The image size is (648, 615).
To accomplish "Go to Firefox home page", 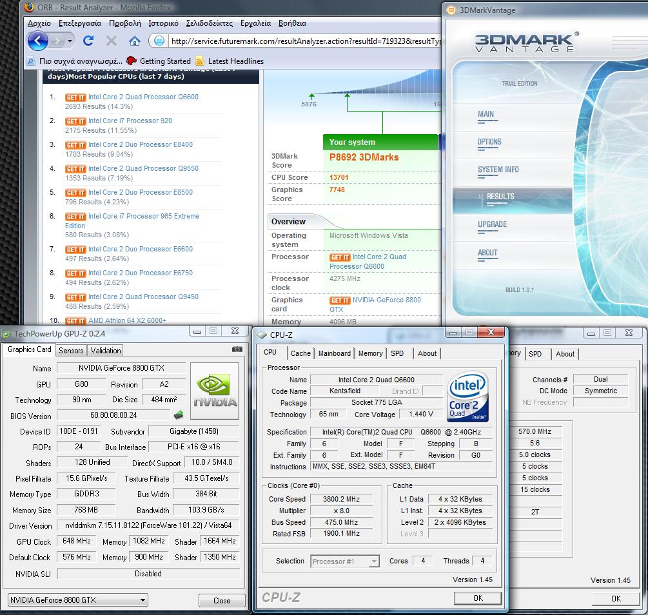I will click(x=135, y=41).
